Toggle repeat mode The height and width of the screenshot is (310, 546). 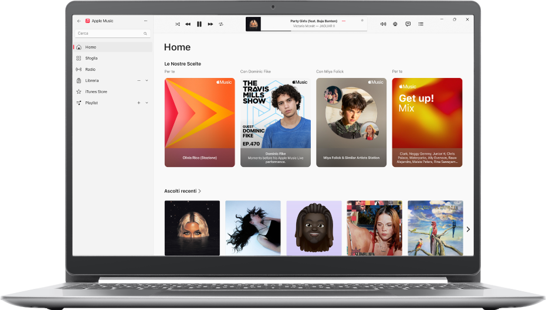[x=221, y=24]
